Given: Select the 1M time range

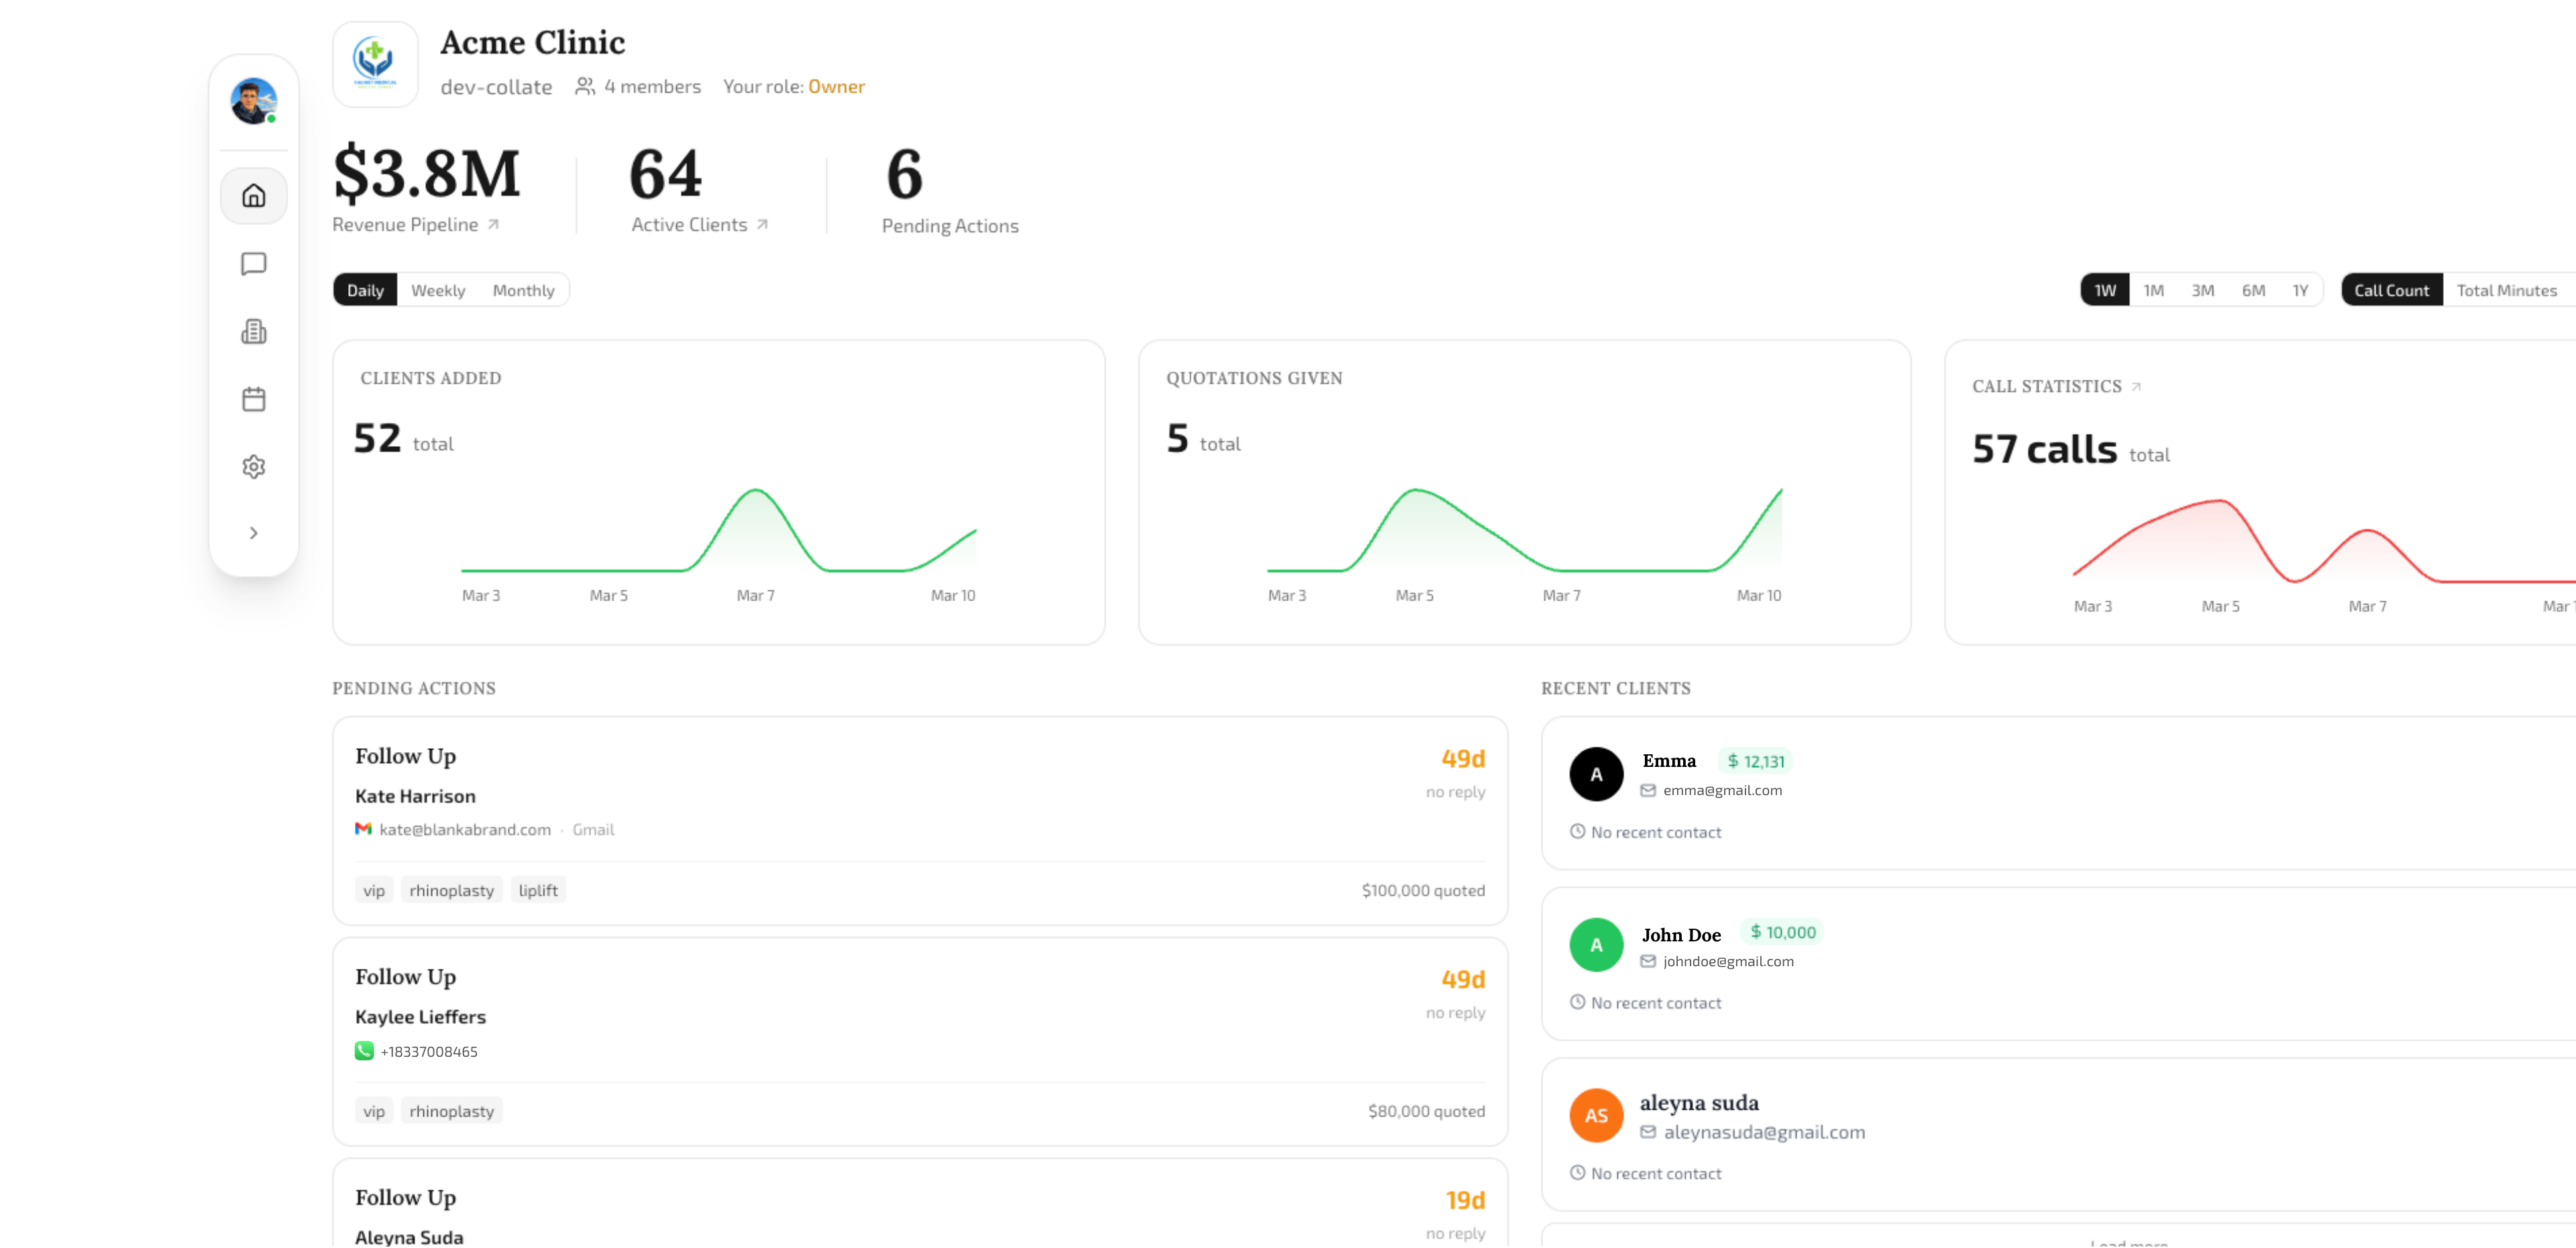Looking at the screenshot, I should (2153, 290).
